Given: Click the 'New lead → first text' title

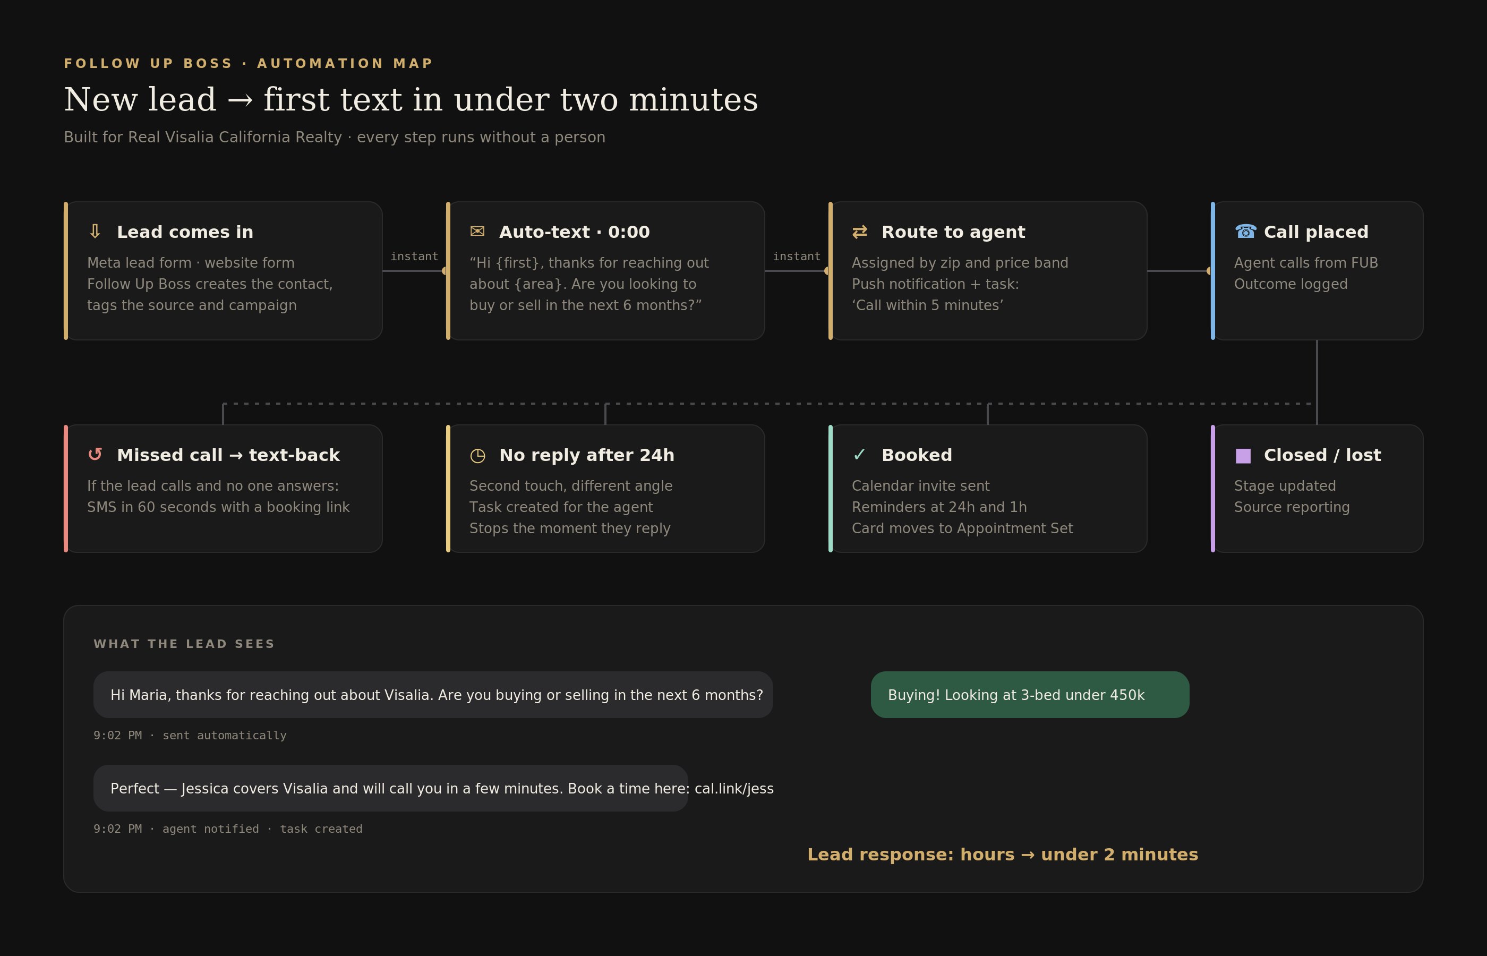Looking at the screenshot, I should click(x=411, y=99).
